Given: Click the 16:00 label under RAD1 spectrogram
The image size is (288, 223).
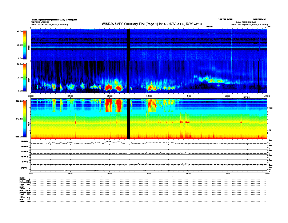Looking at the screenshot, I should [188, 96].
